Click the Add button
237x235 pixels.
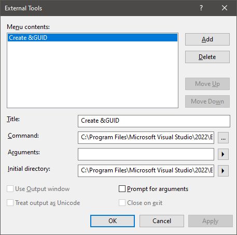[207, 39]
